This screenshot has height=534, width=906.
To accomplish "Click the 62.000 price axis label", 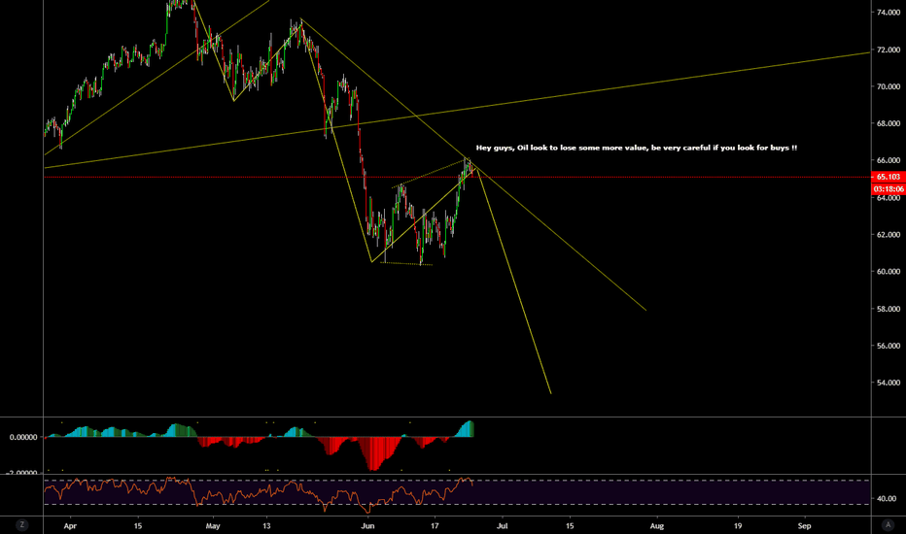I will 889,235.
